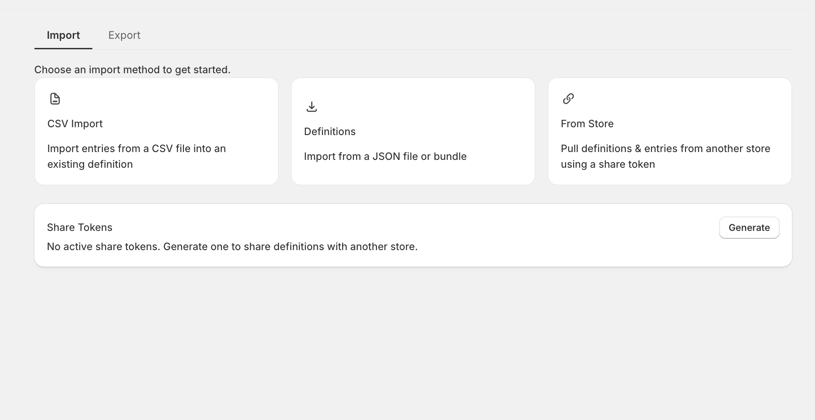815x420 pixels.
Task: Open the Export tab
Action: point(124,35)
